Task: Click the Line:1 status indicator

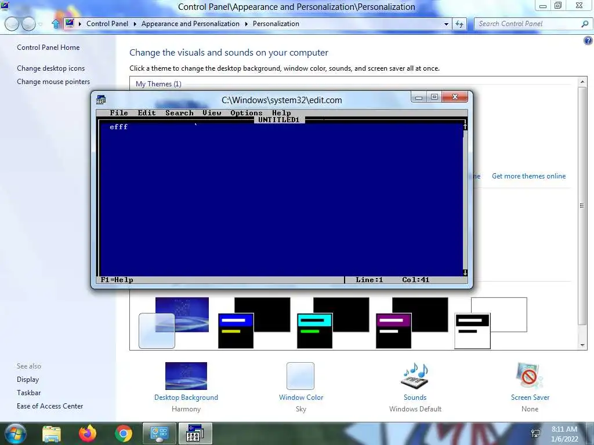Action: tap(370, 280)
